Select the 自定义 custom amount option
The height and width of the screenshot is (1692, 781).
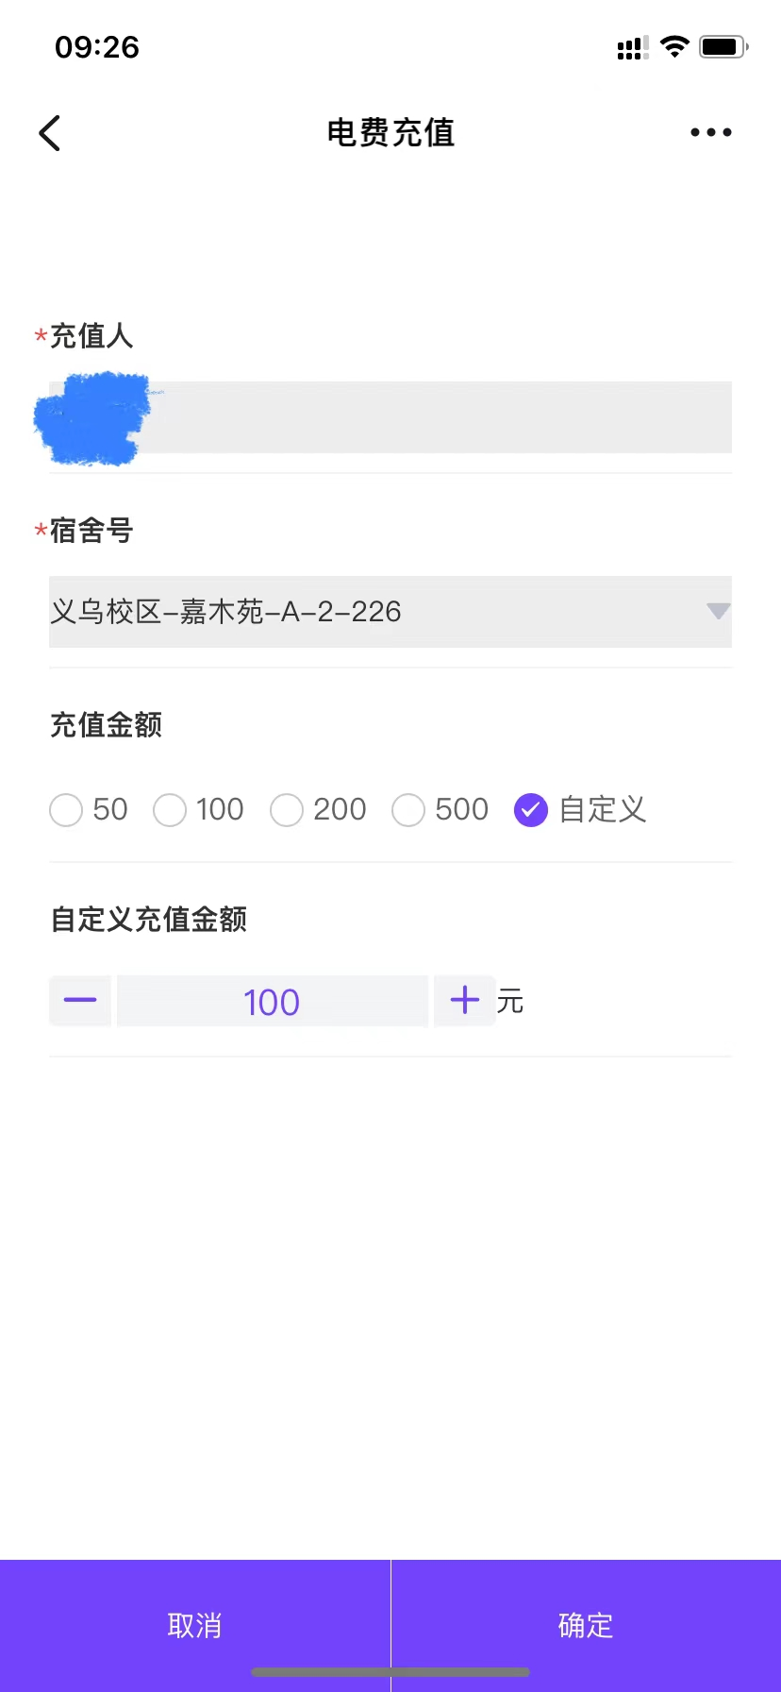[531, 810]
